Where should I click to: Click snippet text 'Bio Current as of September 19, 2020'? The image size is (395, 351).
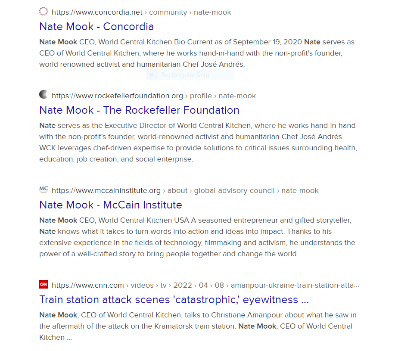pos(238,42)
